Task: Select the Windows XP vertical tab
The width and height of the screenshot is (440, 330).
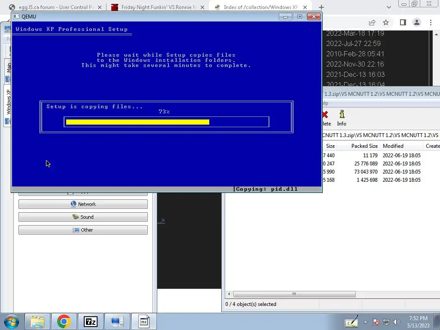Action: click(8, 105)
